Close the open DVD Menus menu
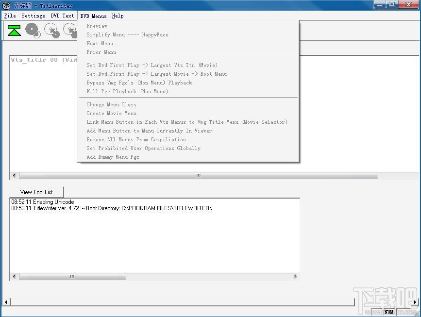The width and height of the screenshot is (421, 317). pyautogui.click(x=93, y=16)
